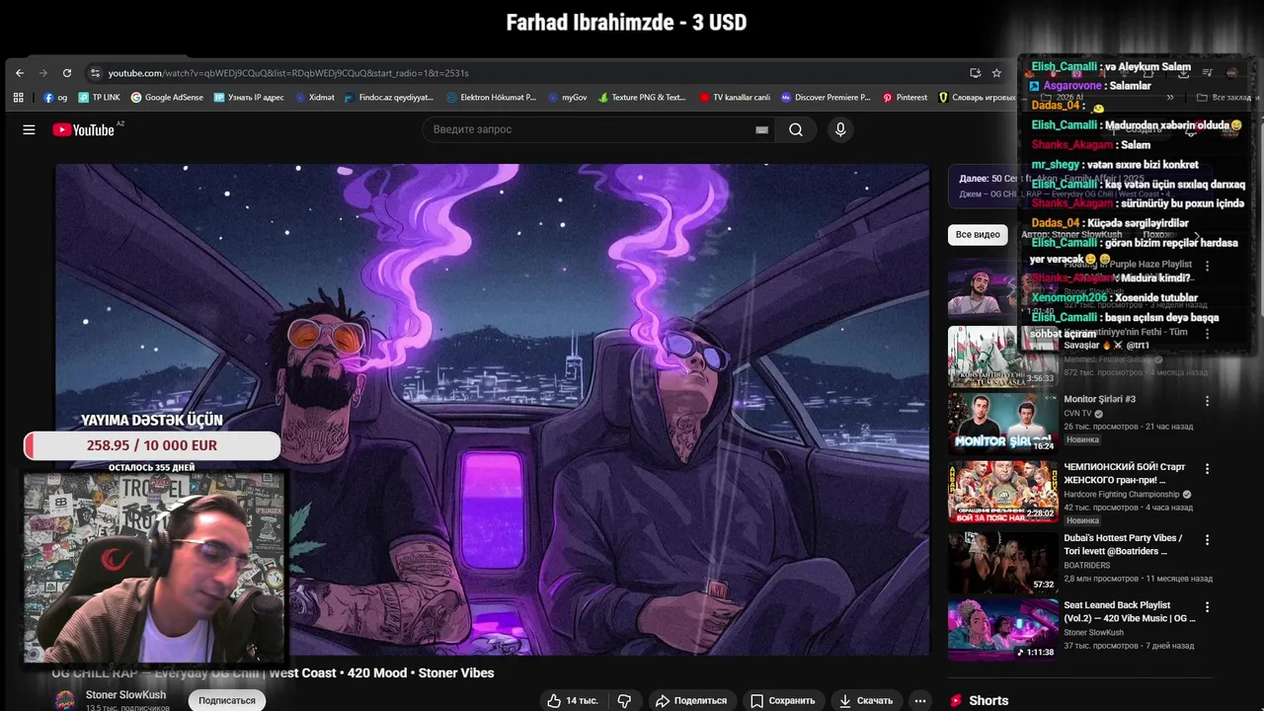Click the browser forward arrow
This screenshot has height=711, width=1264.
coord(43,73)
